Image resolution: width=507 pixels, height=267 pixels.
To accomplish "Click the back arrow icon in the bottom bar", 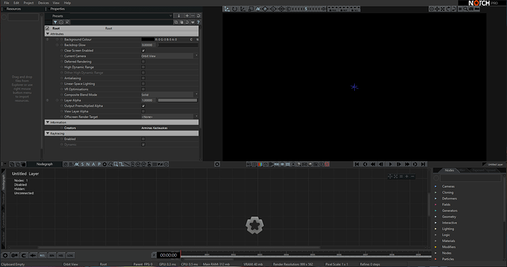I will click(32, 255).
